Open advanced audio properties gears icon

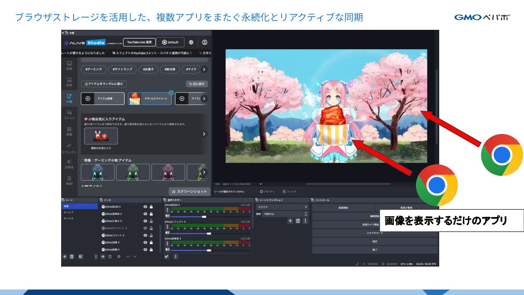(167, 256)
